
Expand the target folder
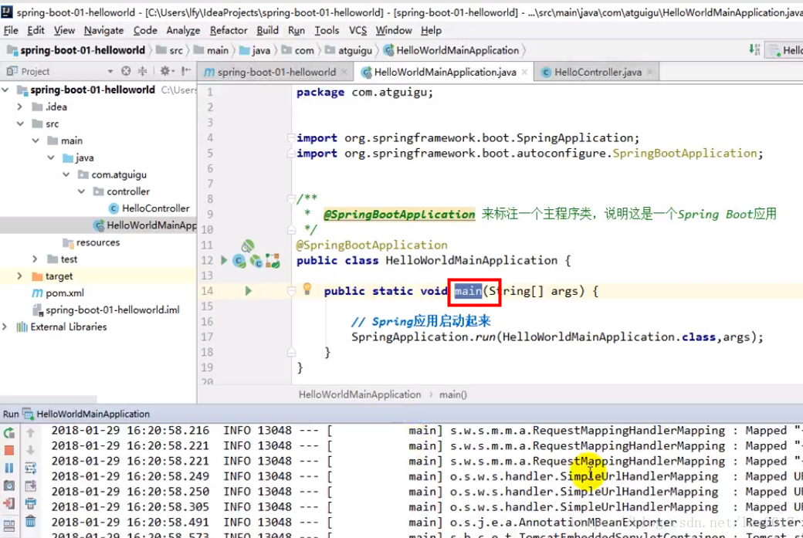tap(20, 276)
